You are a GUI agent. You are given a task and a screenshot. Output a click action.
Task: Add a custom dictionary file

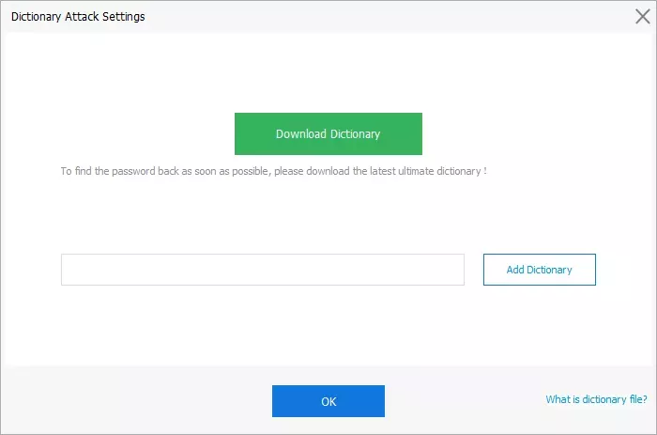pyautogui.click(x=539, y=270)
